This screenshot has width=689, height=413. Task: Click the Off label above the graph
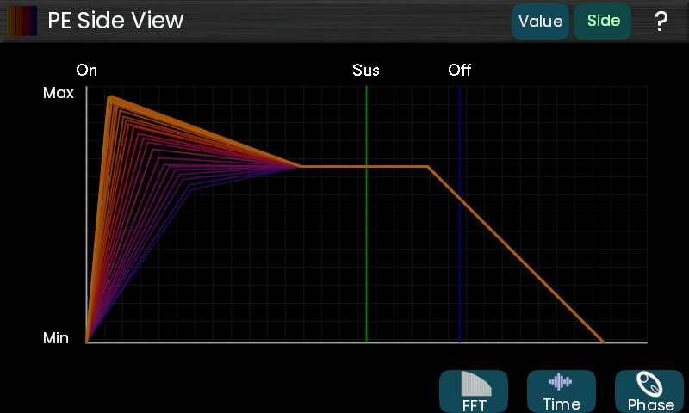click(x=460, y=71)
